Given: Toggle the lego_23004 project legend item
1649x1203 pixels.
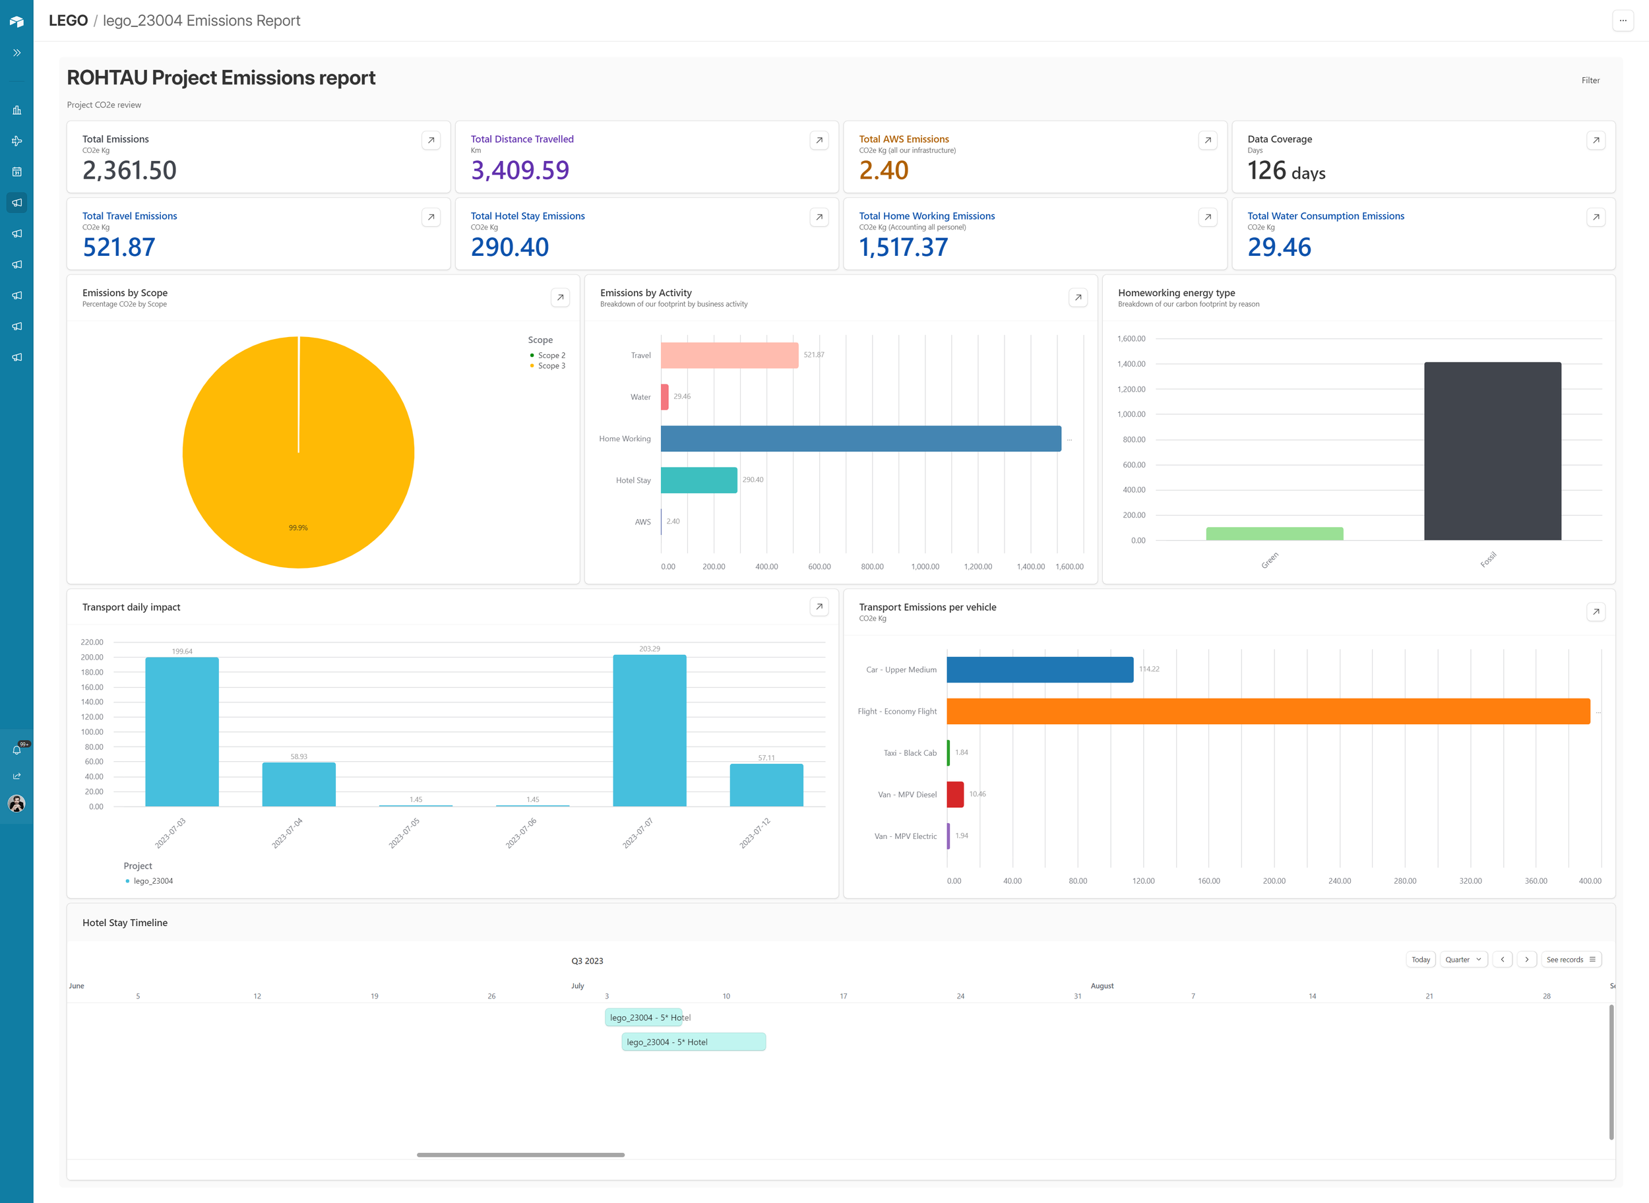Looking at the screenshot, I should [152, 881].
